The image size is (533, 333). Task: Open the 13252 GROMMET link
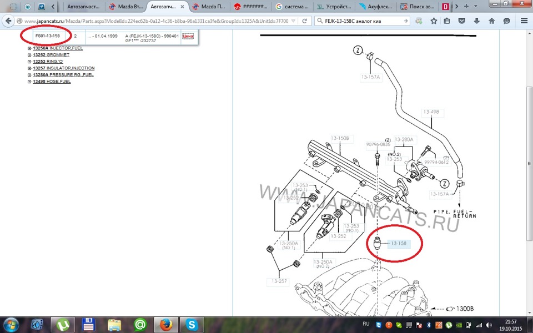click(x=51, y=55)
